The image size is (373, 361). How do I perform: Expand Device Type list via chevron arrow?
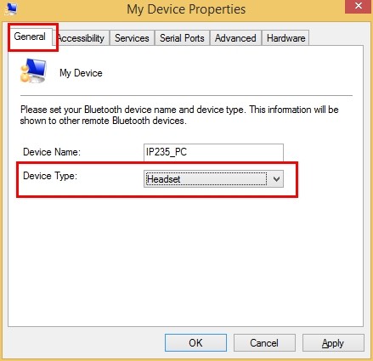(x=276, y=179)
